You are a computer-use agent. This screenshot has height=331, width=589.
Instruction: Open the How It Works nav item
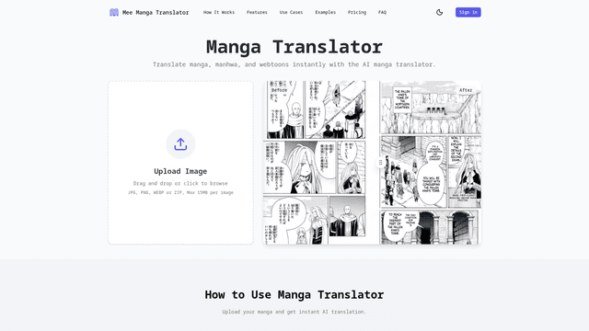point(219,12)
